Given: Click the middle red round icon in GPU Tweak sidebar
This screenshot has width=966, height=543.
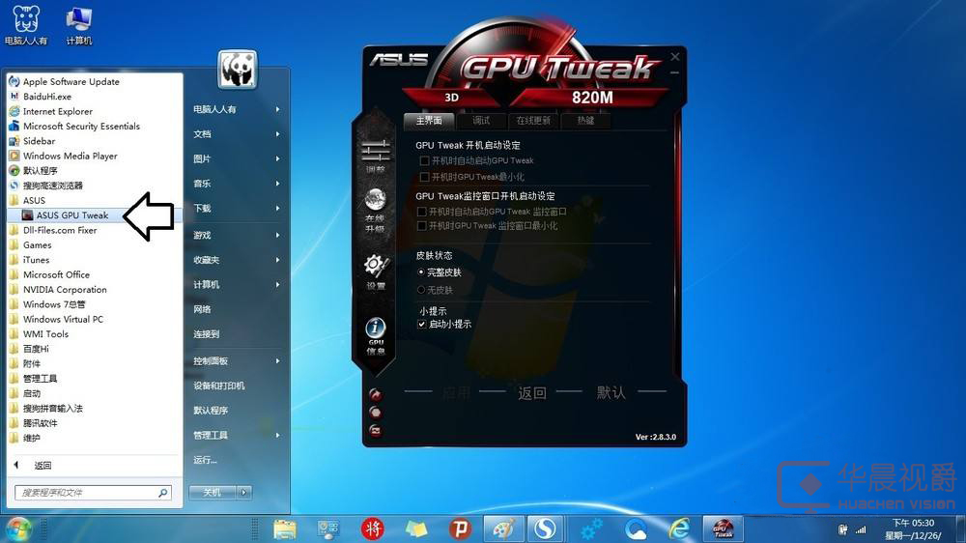Looking at the screenshot, I should pyautogui.click(x=375, y=413).
